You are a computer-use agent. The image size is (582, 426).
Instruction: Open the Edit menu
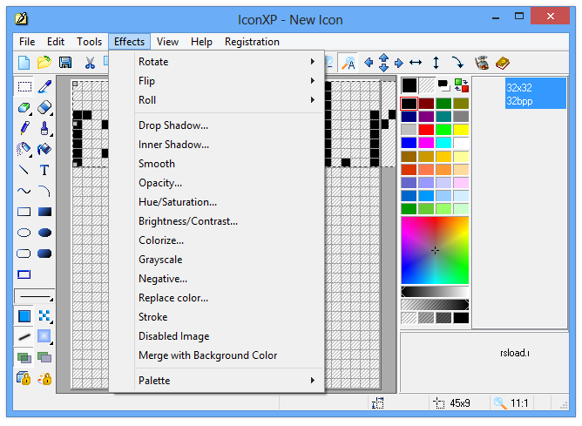[56, 42]
